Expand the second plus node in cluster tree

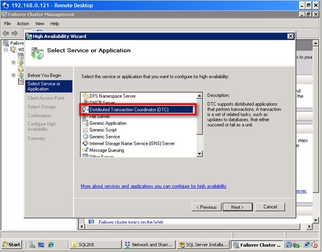13,75
